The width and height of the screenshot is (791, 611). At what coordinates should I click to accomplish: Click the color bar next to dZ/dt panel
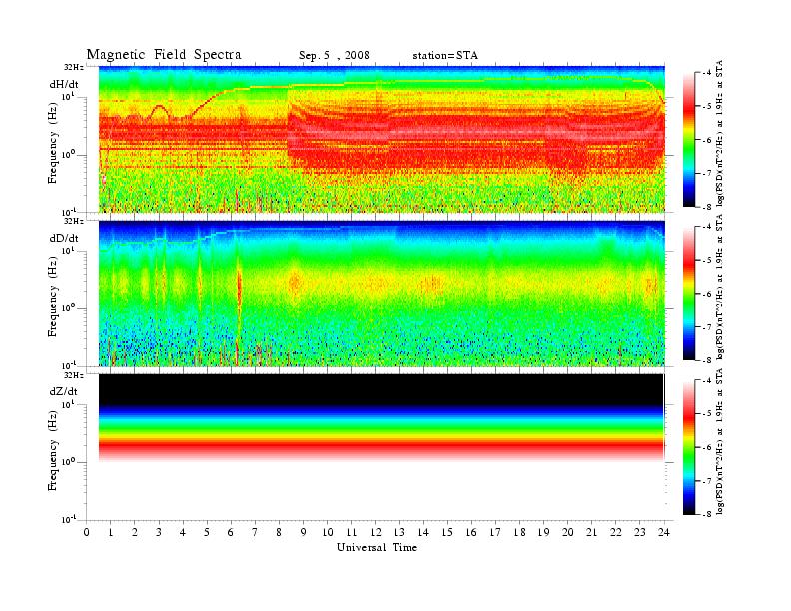click(689, 447)
